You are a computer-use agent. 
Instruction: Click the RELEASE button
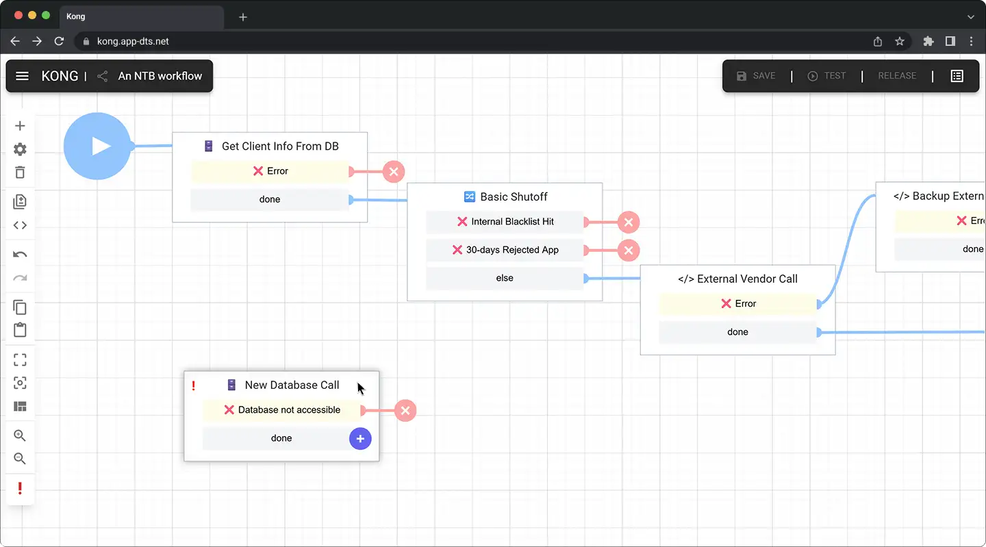click(897, 76)
